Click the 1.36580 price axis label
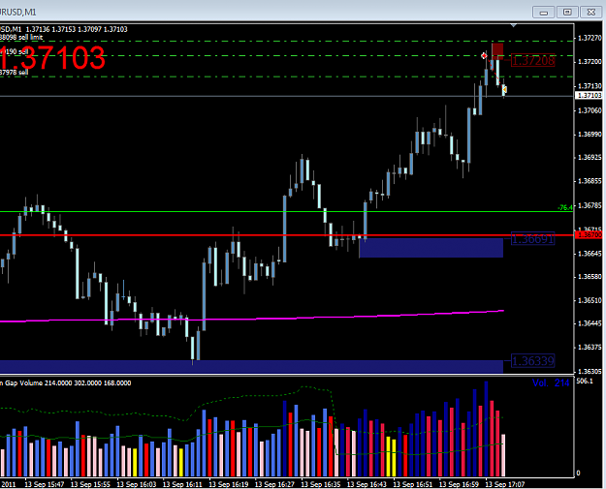Viewport: 606px width, 489px height. [590, 277]
